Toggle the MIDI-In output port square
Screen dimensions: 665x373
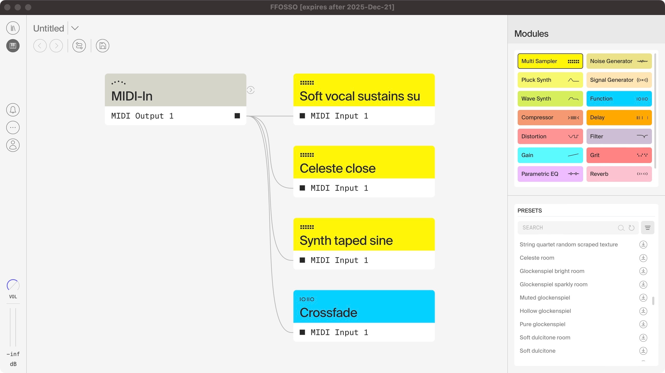pyautogui.click(x=237, y=116)
